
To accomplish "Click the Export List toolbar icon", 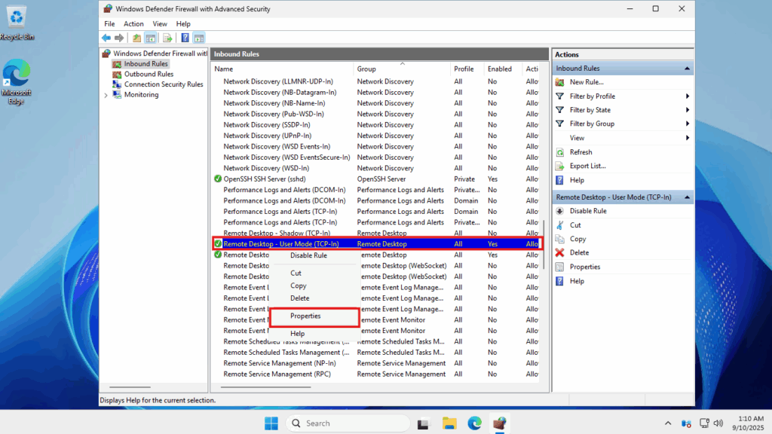I will tap(167, 38).
